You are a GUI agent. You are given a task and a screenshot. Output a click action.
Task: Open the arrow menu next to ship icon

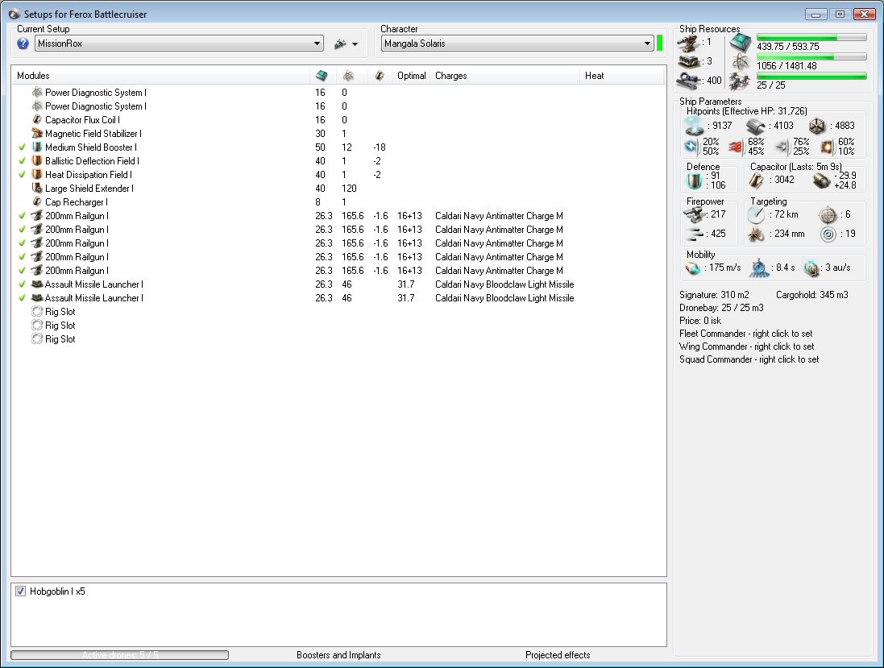click(x=355, y=44)
